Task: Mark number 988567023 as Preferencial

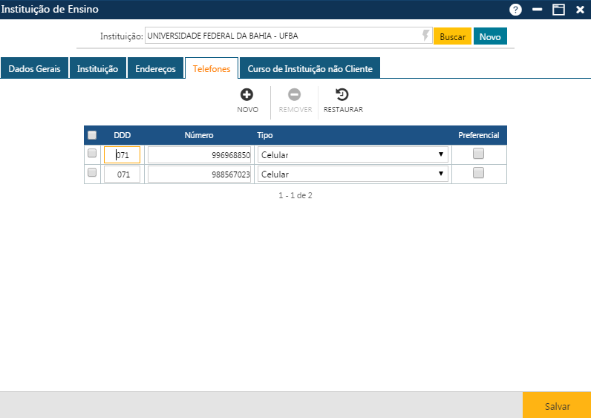Action: [479, 173]
